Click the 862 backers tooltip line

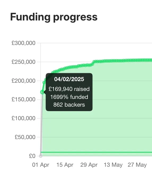click(x=69, y=105)
